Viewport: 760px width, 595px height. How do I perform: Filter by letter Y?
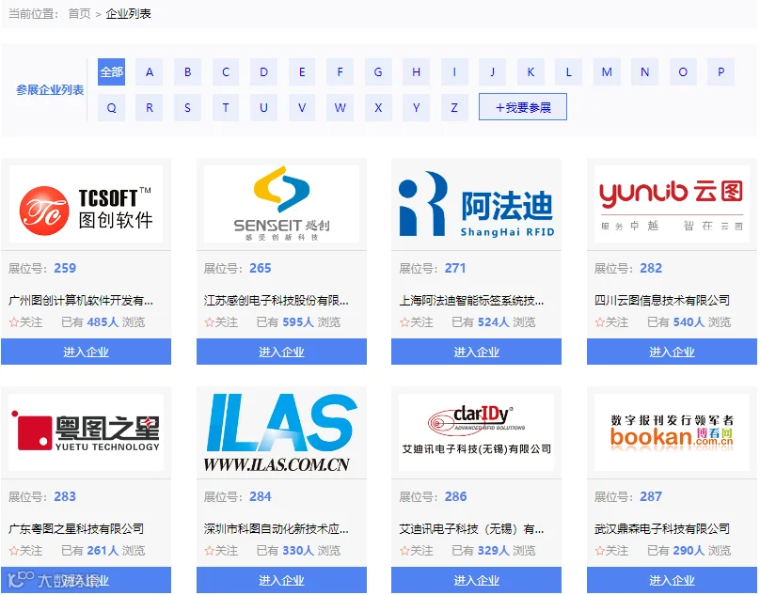(416, 107)
